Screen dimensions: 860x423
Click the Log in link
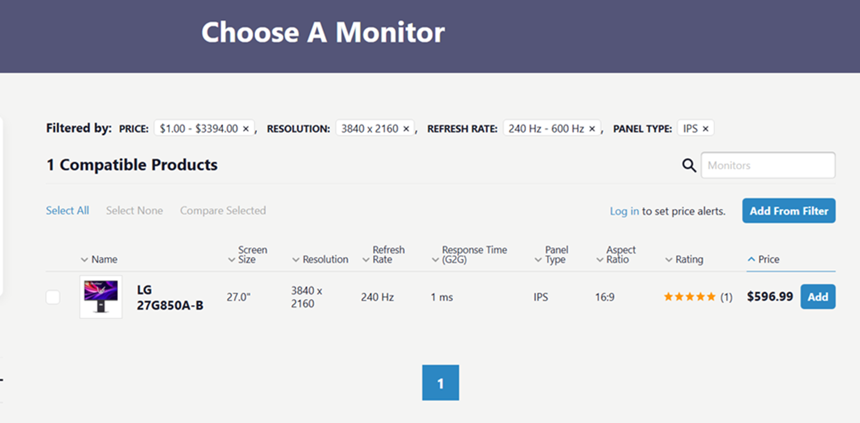coord(624,211)
